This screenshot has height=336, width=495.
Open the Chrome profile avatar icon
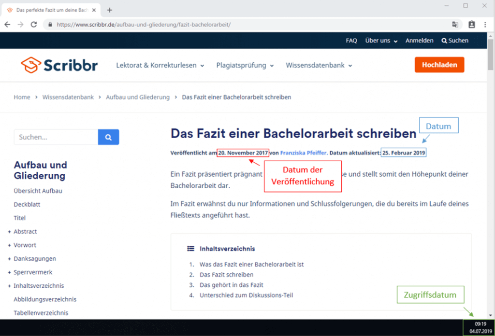coord(471,24)
